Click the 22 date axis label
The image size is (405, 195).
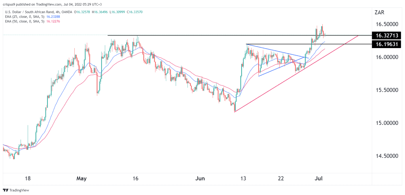tap(281, 178)
